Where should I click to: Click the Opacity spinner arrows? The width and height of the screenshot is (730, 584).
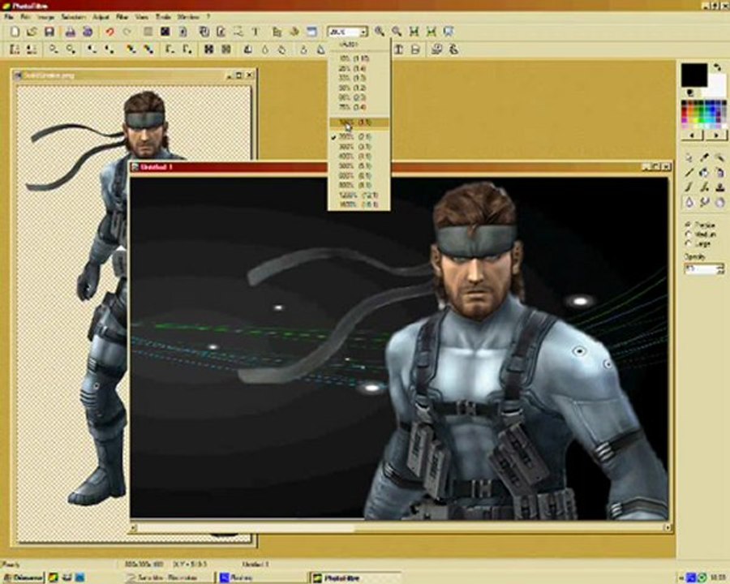coord(721,268)
